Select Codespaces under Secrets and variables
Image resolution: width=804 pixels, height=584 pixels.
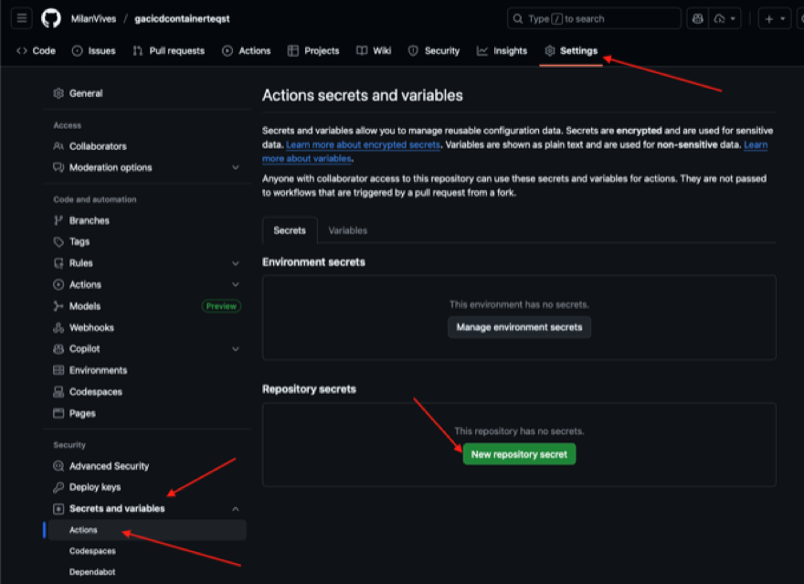pyautogui.click(x=92, y=551)
